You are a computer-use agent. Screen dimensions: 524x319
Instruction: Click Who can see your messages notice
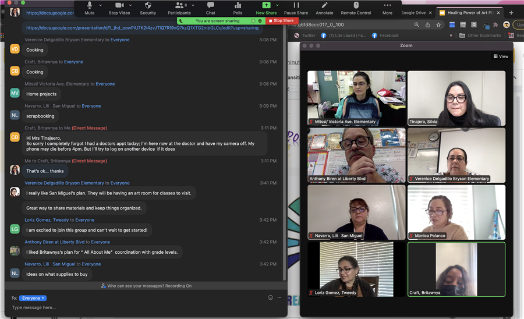[146, 286]
